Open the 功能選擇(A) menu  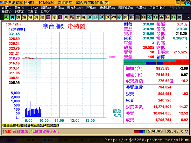(x=157, y=8)
